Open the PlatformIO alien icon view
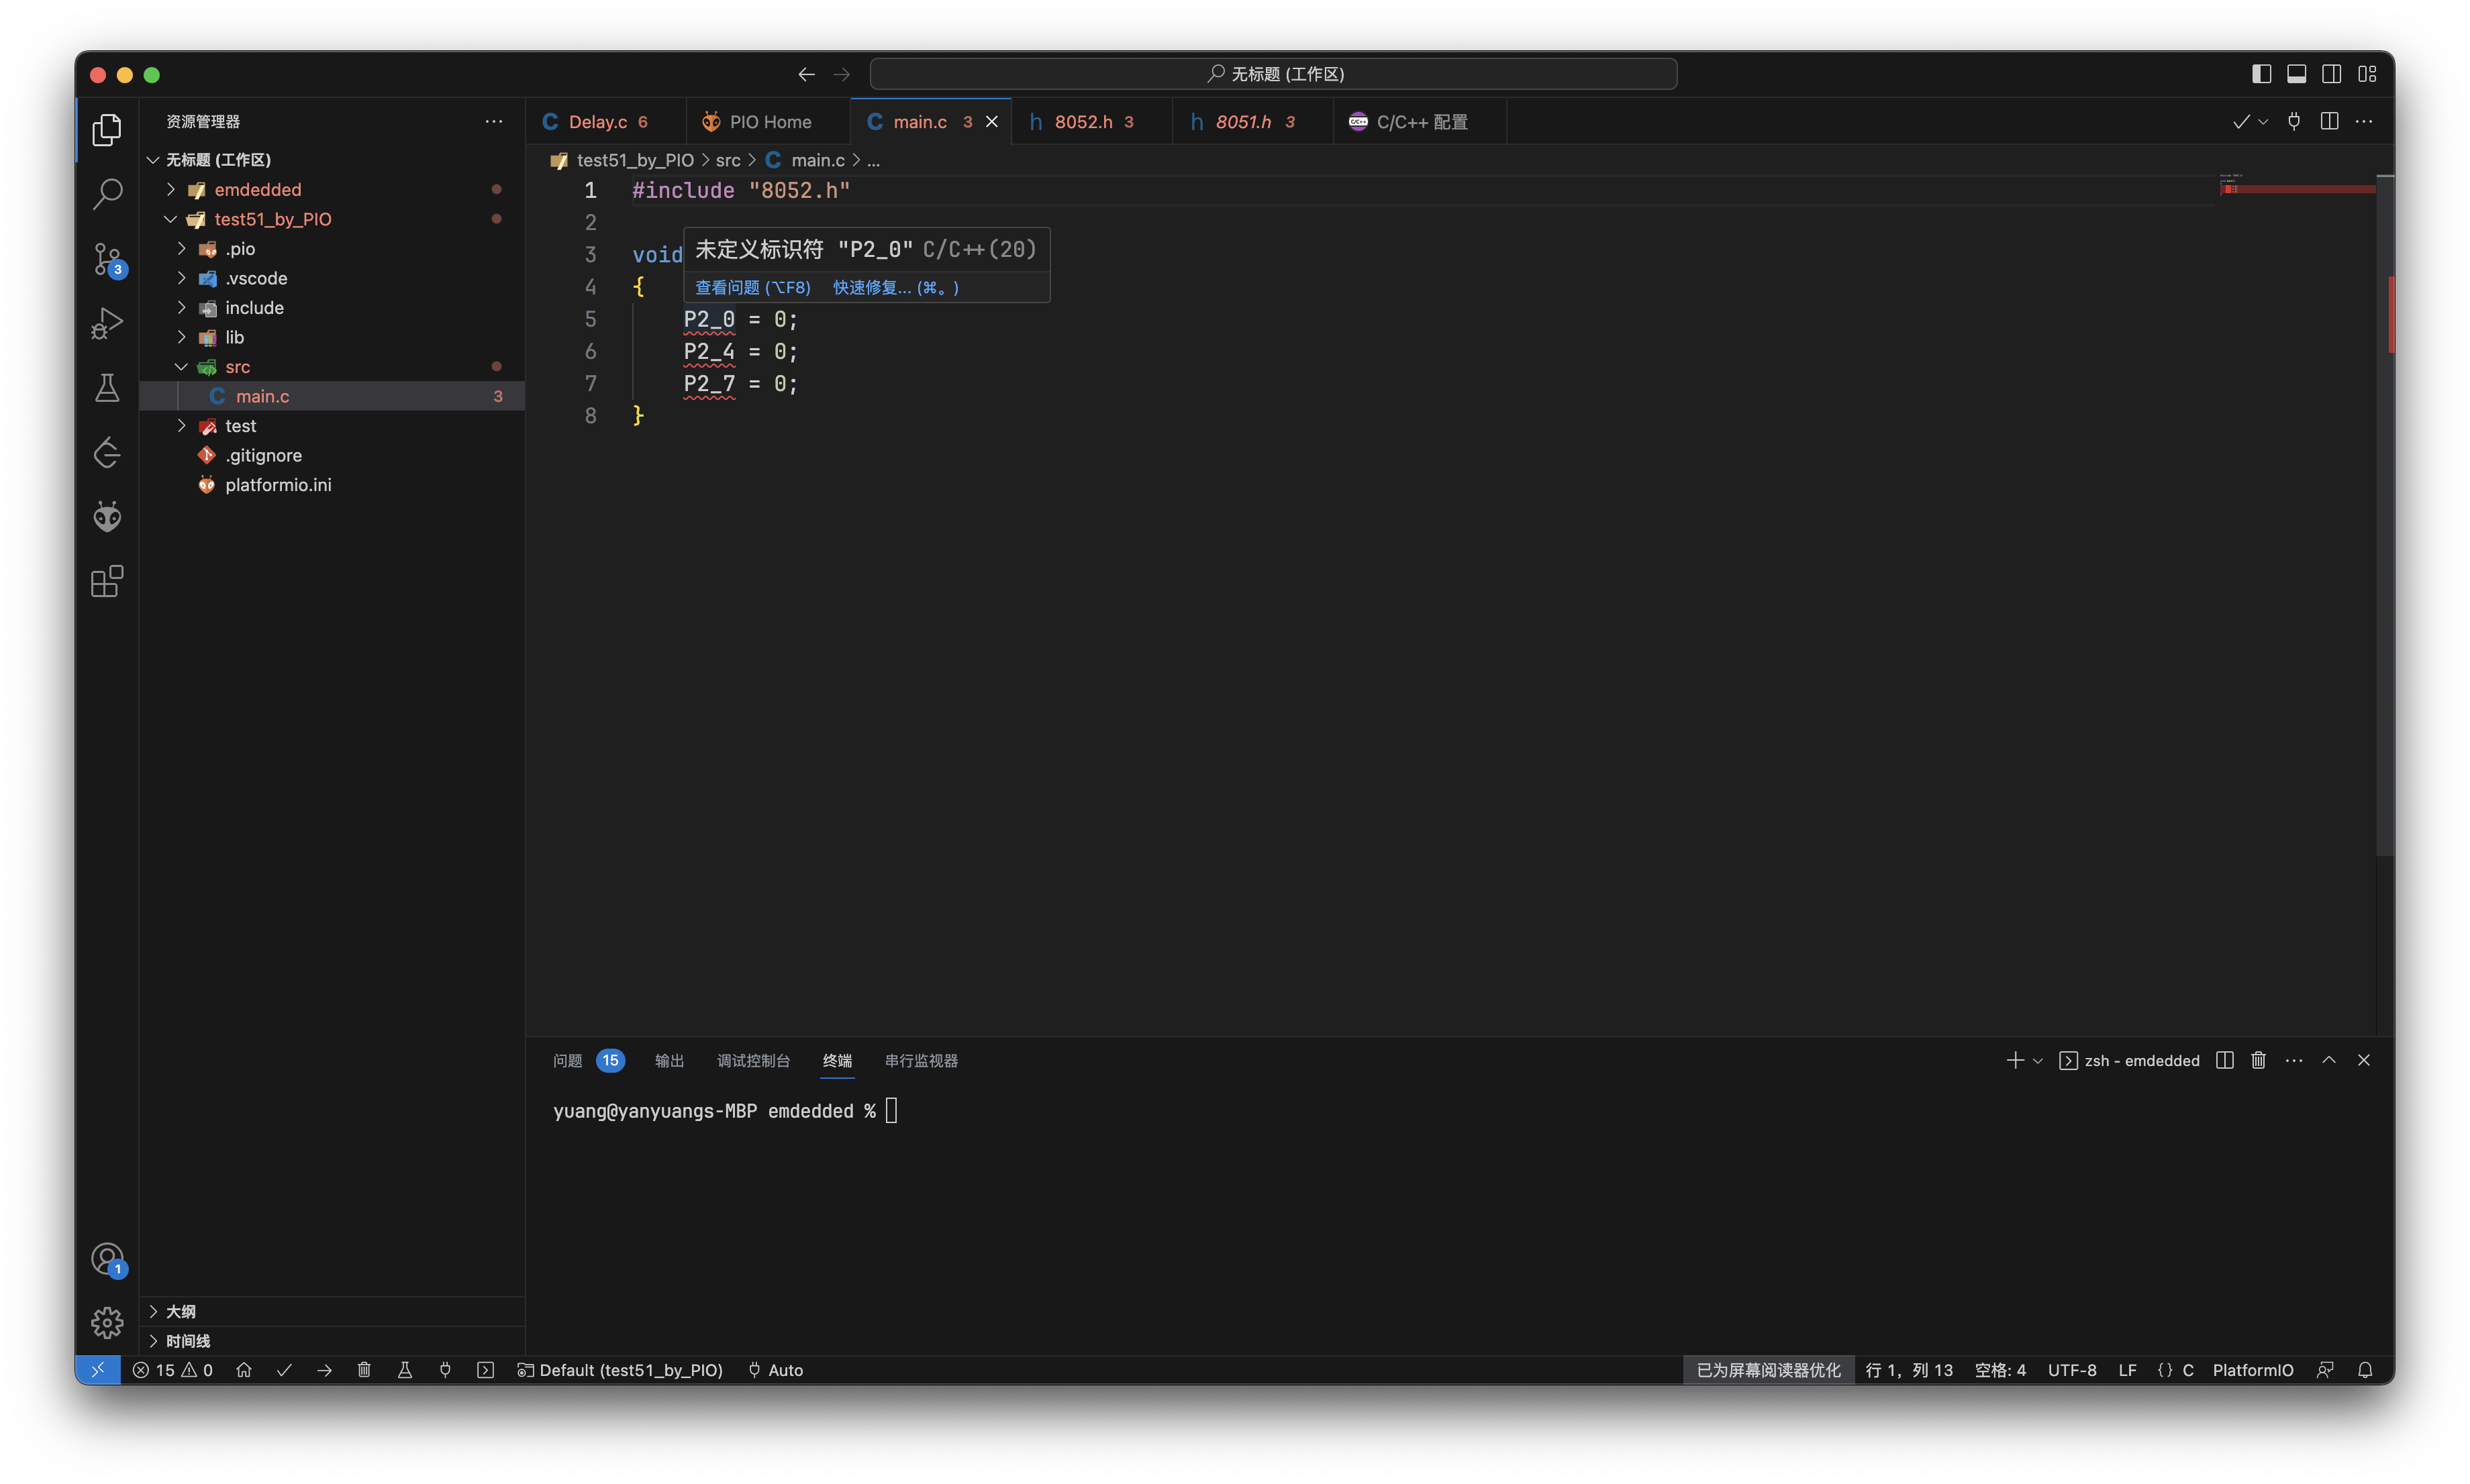Screen dimensions: 2470x1484 tap(107, 517)
